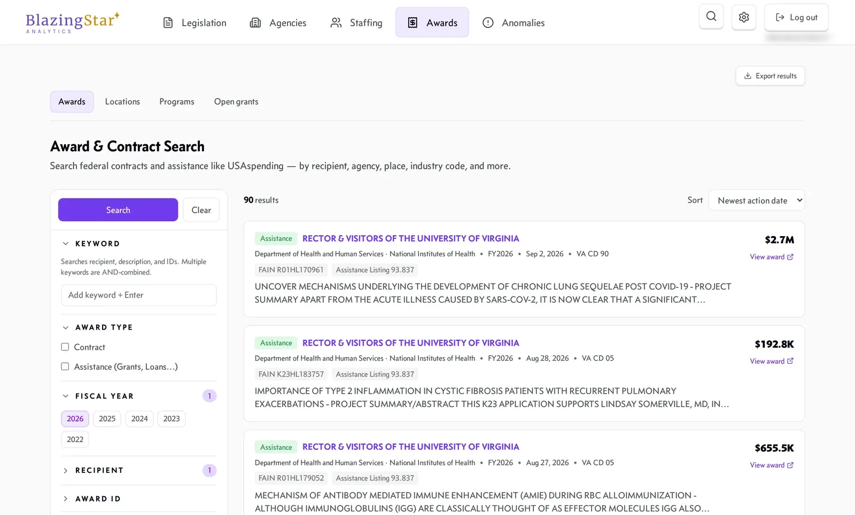Click the logout arrow icon

pos(780,17)
